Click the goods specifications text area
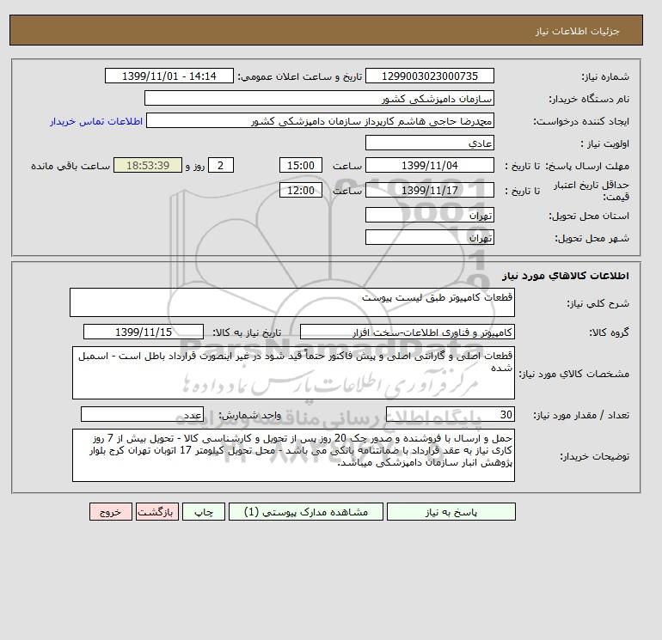Viewport: 662px width, 640px height. pyautogui.click(x=293, y=373)
